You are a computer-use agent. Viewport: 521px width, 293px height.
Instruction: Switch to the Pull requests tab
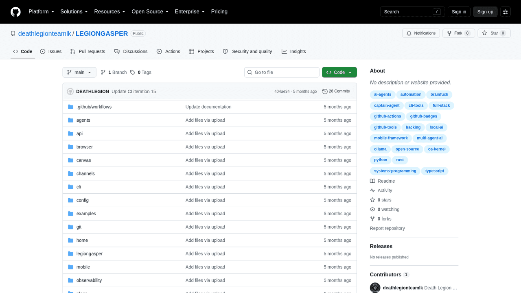pos(88,52)
